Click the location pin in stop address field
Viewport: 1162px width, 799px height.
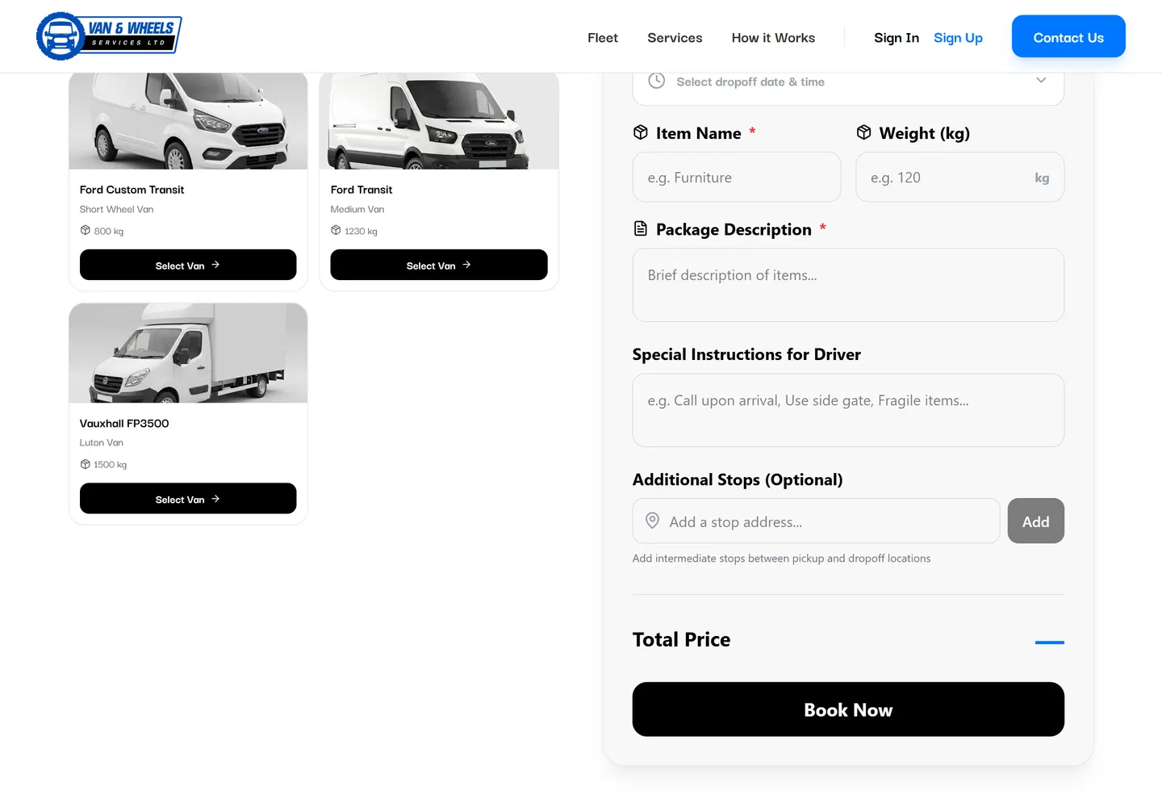point(653,521)
